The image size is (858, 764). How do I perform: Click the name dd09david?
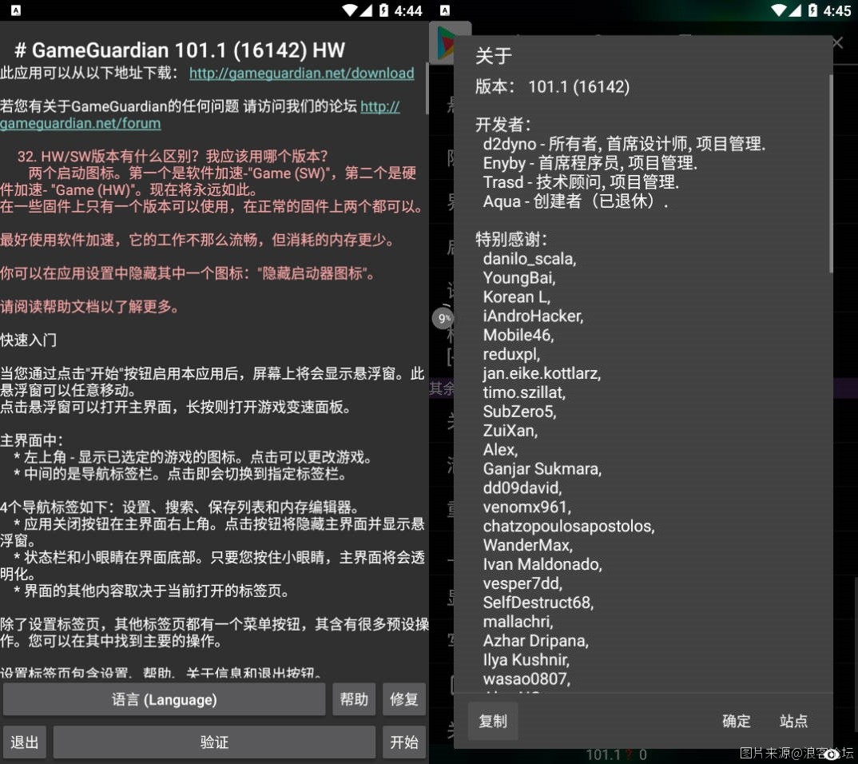tap(522, 488)
